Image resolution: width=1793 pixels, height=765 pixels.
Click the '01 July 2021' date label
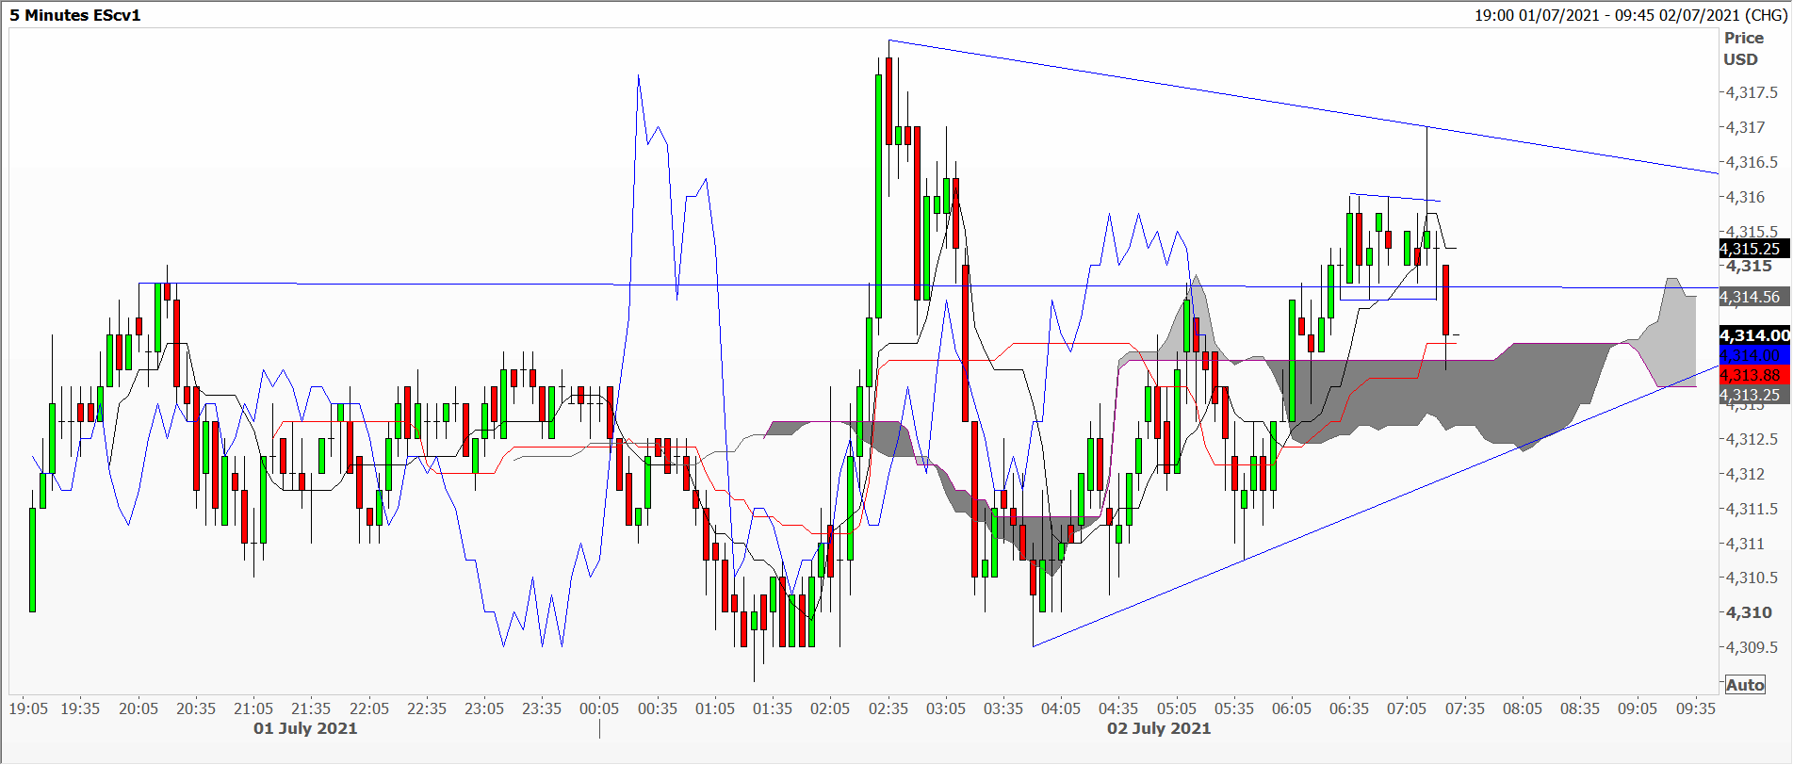[305, 728]
